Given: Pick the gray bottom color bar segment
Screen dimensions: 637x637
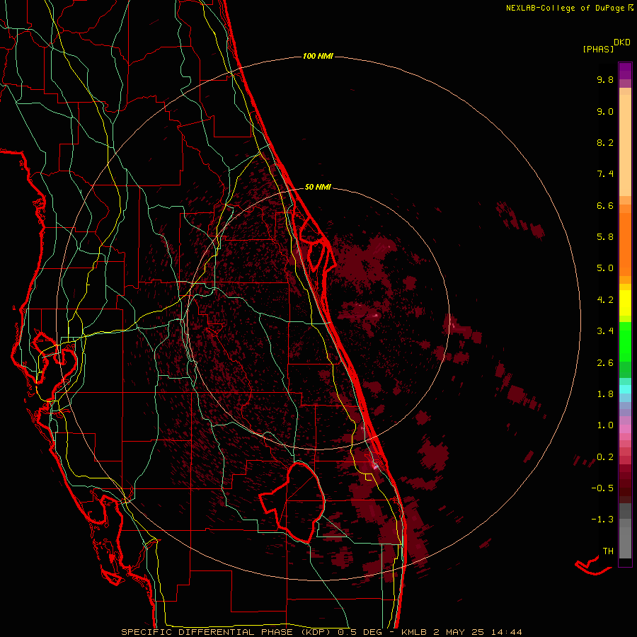Looking at the screenshot, I should tap(625, 542).
